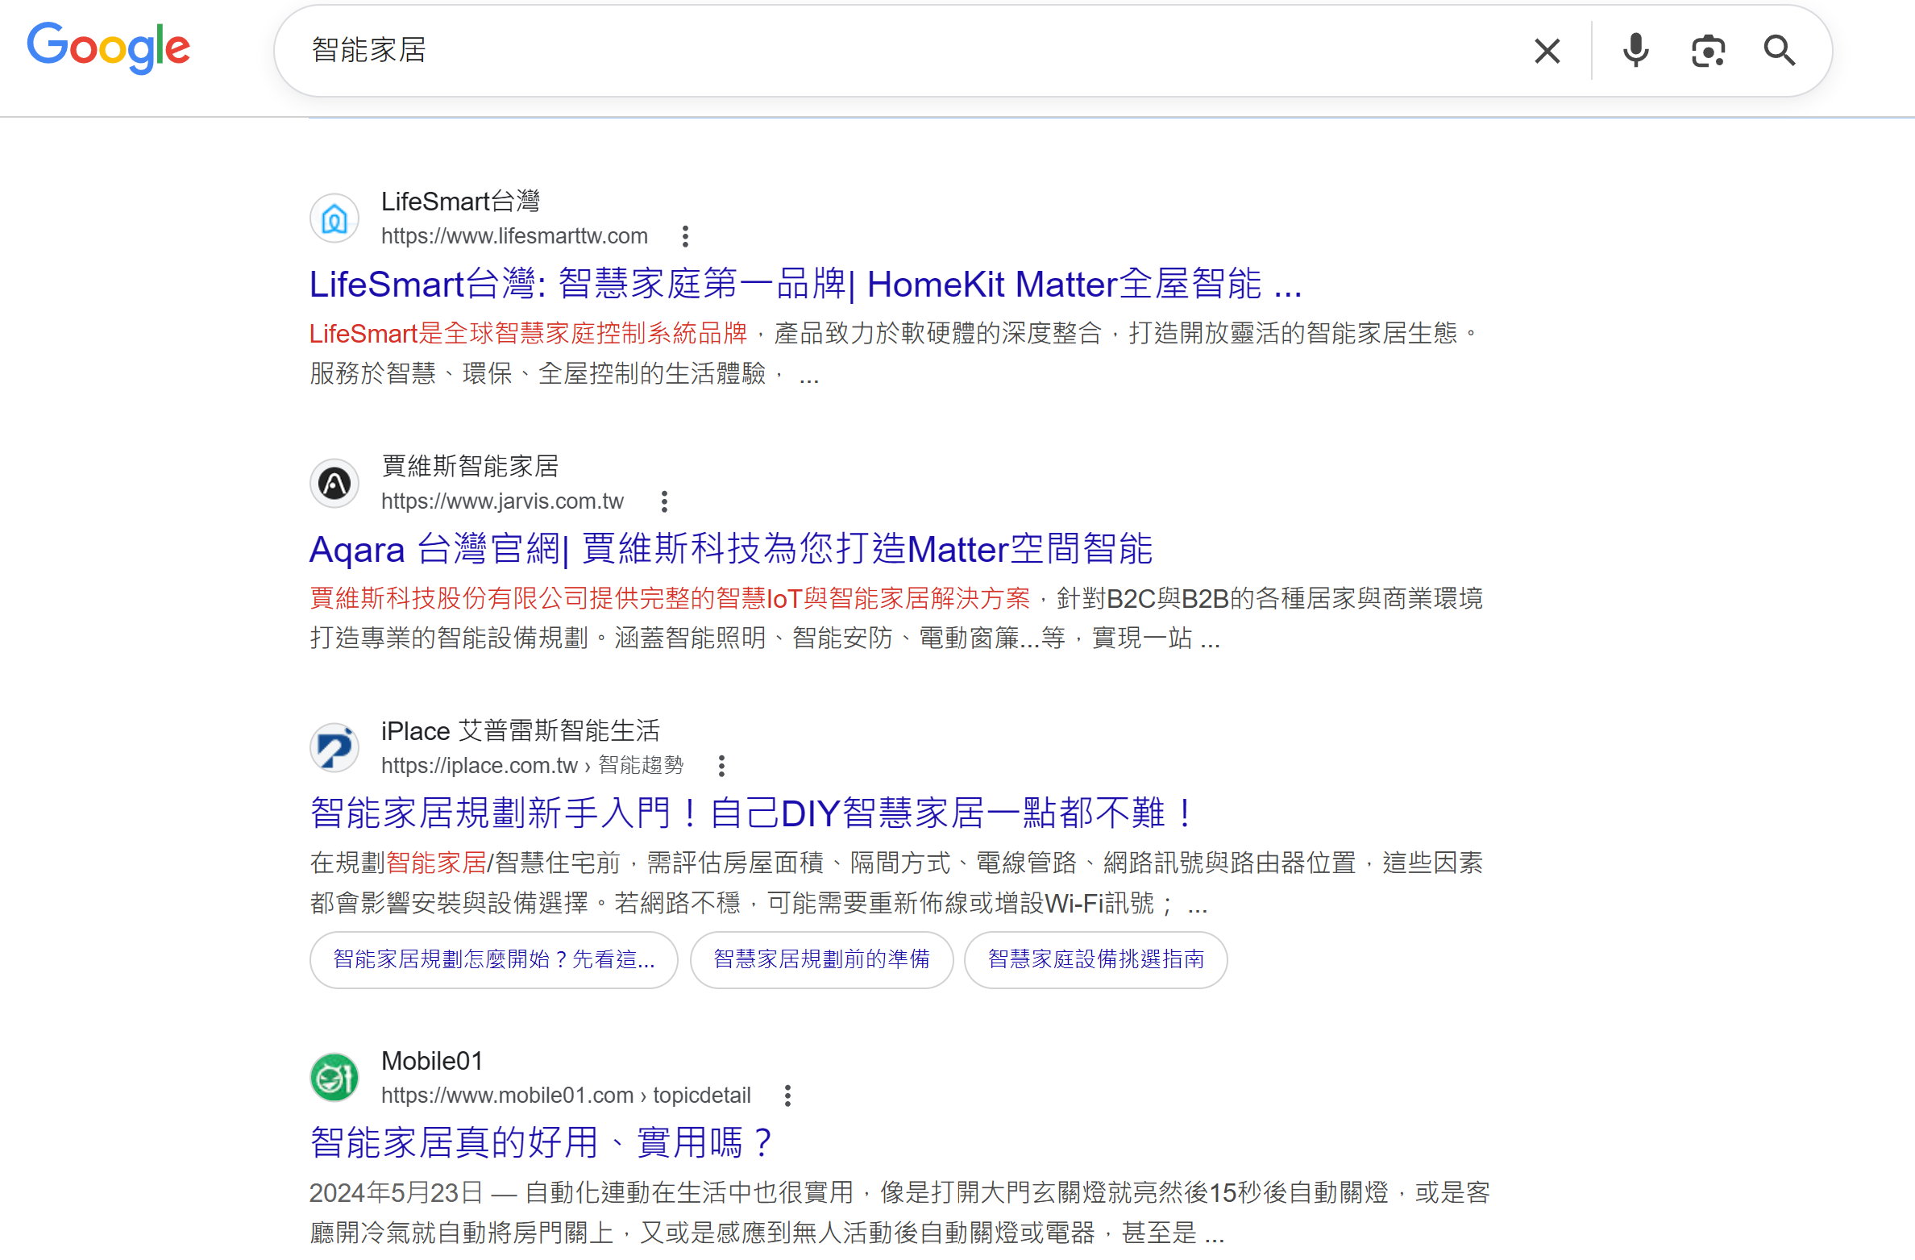Click the 賈維斯智能家居 site favicon

tap(334, 484)
